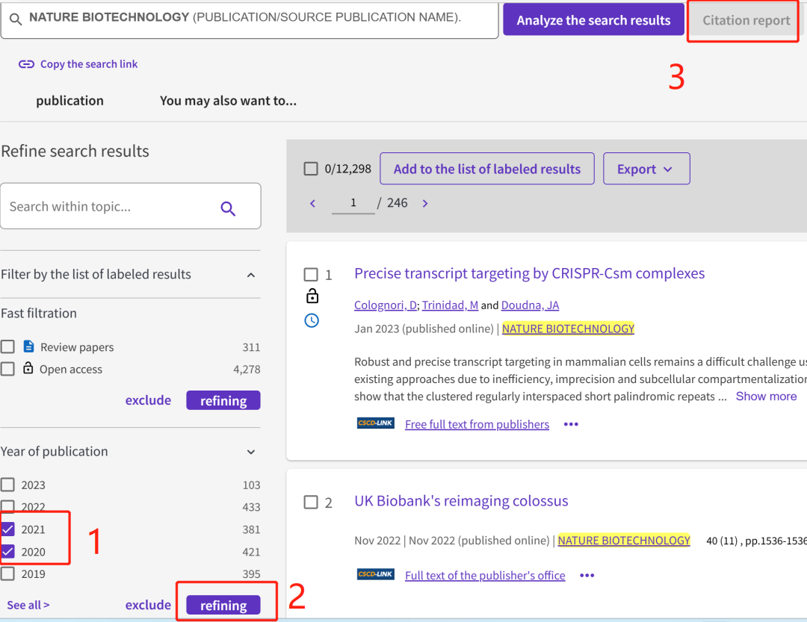Viewport: 807px width, 622px height.
Task: Open the three-dots menu for result 1
Action: pos(571,424)
